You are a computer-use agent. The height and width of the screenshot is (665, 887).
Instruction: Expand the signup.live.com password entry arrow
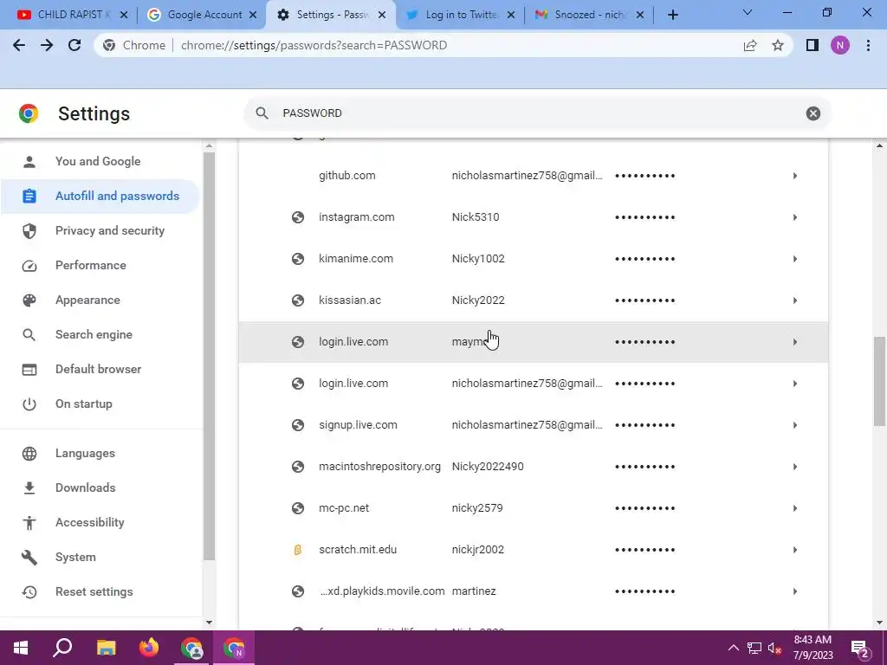(x=795, y=425)
